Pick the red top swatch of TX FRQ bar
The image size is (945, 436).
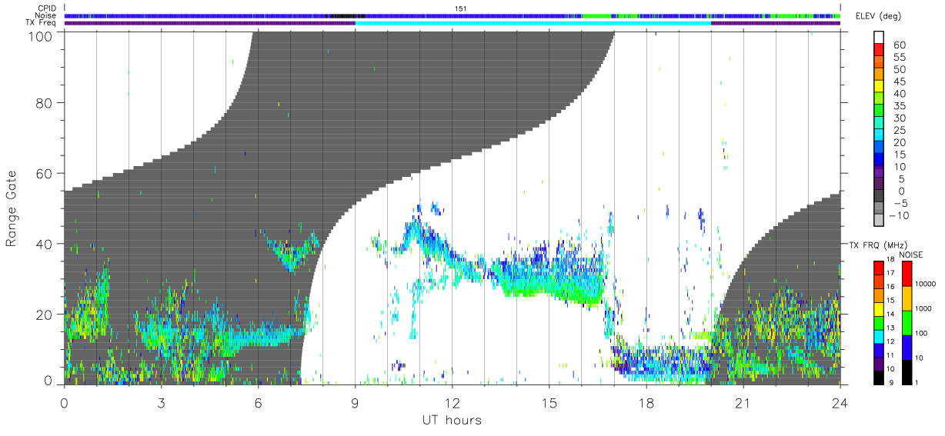[878, 268]
